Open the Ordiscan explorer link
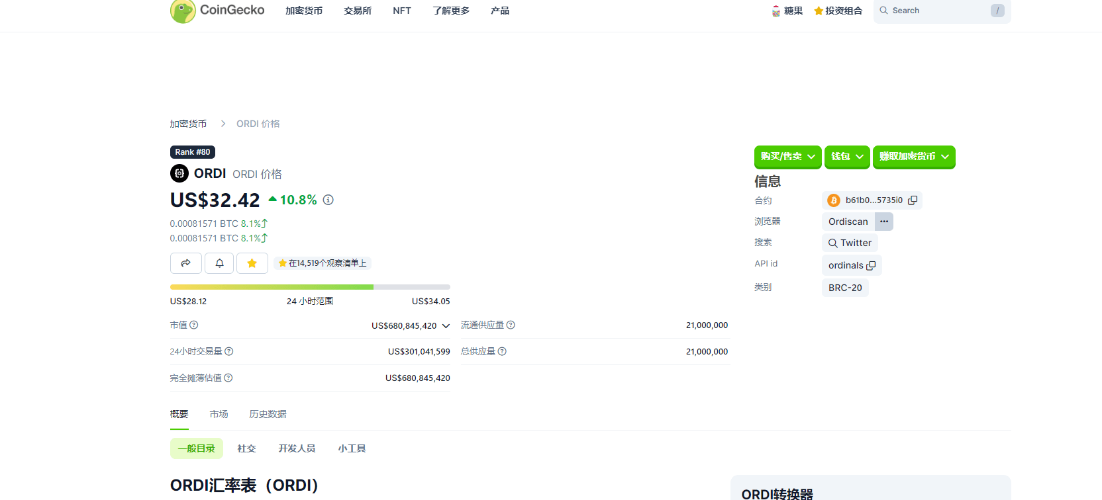1102x500 pixels. (848, 222)
